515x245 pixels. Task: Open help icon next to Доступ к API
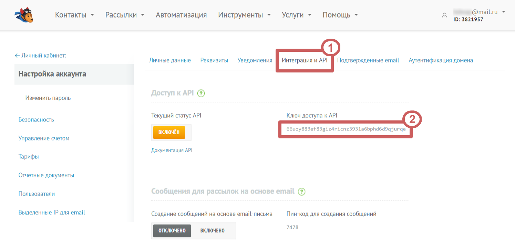coord(201,93)
